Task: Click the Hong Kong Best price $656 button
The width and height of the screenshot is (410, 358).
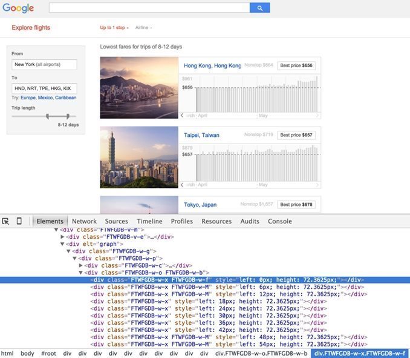Action: coord(298,65)
